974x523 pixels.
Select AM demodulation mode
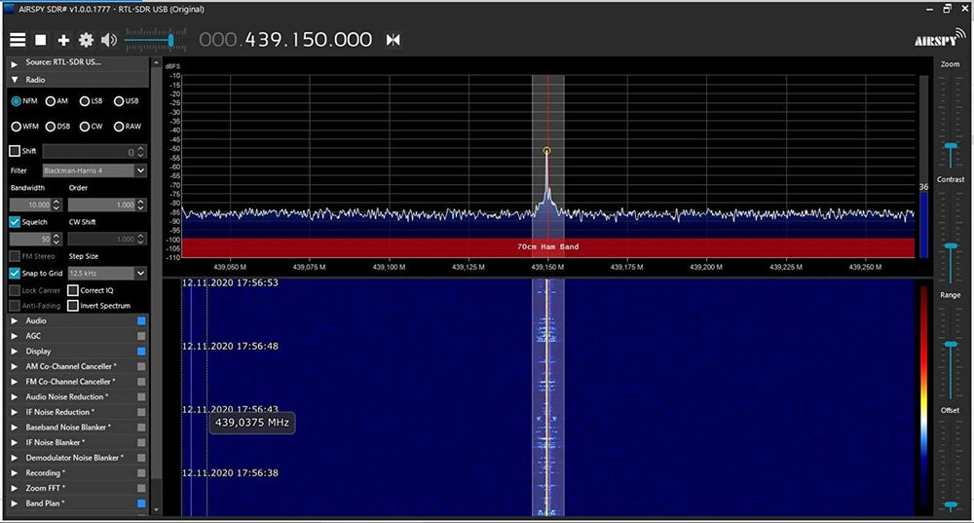(51, 100)
